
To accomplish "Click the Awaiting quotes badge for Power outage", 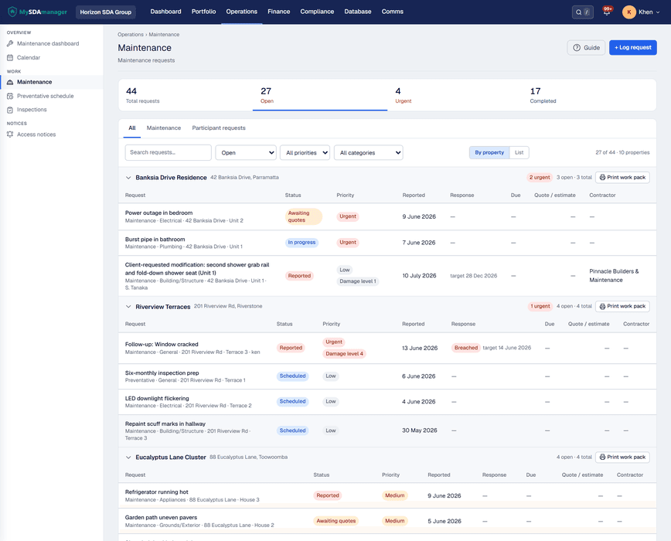I will click(x=303, y=216).
